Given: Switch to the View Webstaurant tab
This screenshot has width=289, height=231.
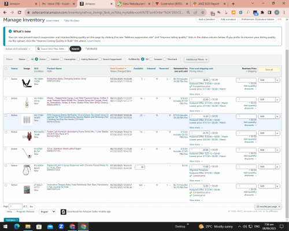Looking at the screenshot, I should (134, 3).
